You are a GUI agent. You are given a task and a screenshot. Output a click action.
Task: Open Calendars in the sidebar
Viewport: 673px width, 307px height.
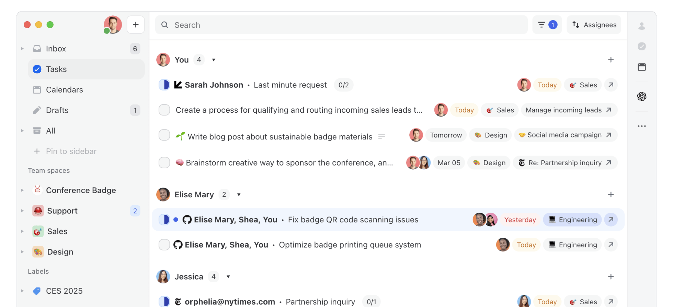pos(65,90)
